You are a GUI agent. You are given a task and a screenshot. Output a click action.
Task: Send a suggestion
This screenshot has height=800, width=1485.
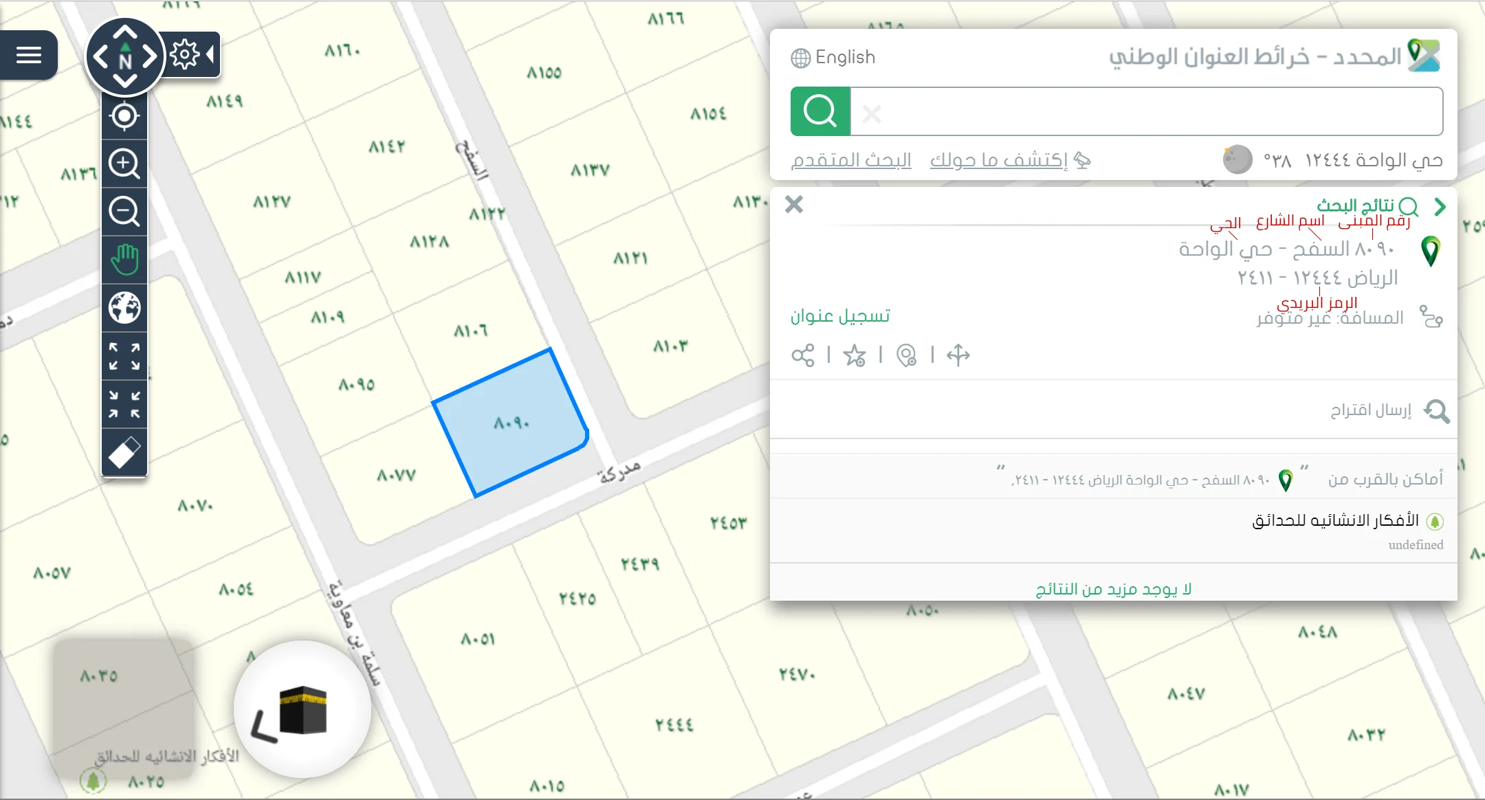pyautogui.click(x=1371, y=410)
